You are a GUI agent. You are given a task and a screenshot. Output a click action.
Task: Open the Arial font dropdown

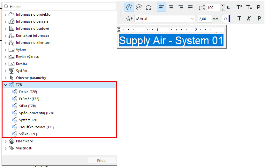(x=164, y=19)
